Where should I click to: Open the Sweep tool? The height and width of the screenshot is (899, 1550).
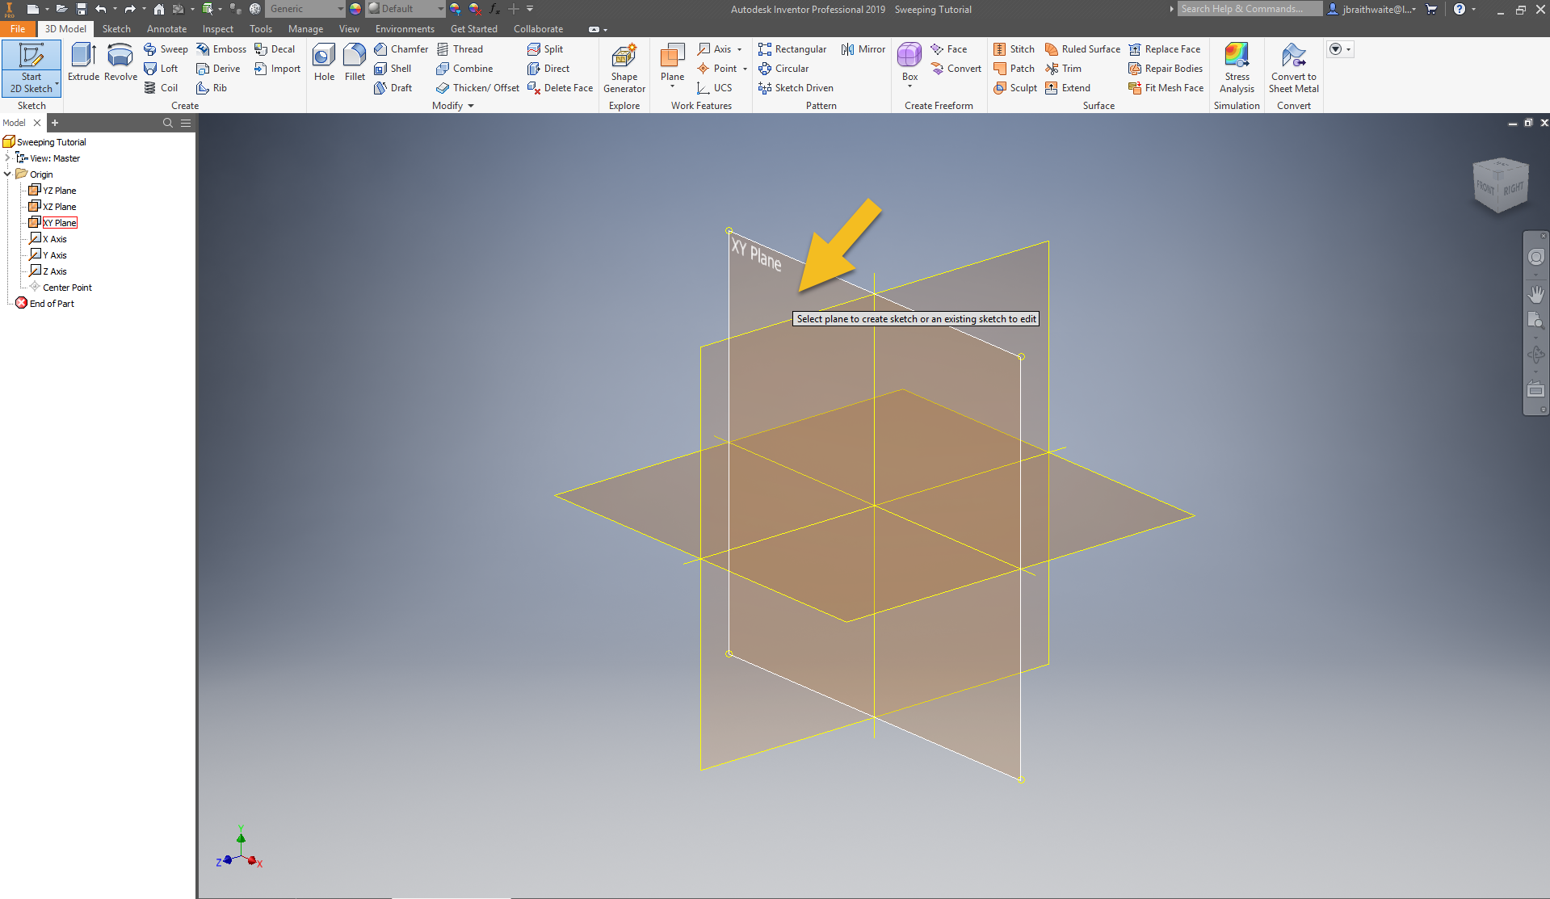click(x=166, y=48)
